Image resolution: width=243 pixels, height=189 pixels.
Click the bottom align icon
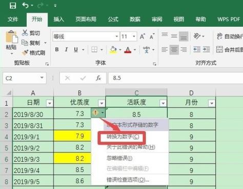click(x=184, y=36)
